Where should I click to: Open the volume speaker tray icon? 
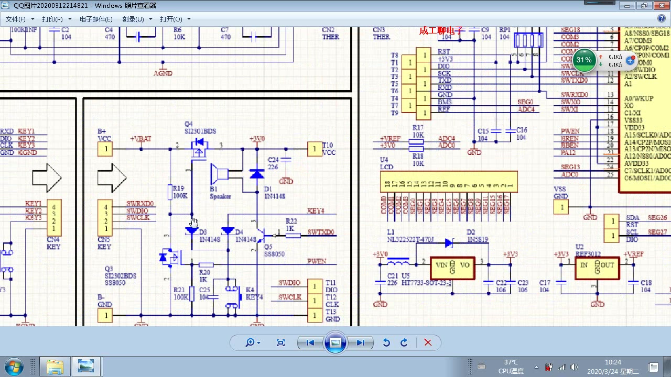[574, 367]
